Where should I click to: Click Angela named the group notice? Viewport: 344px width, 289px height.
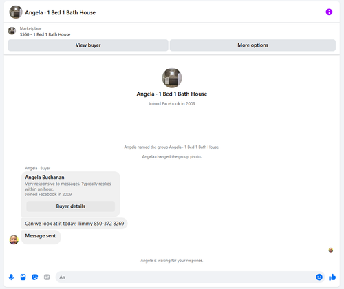click(172, 147)
